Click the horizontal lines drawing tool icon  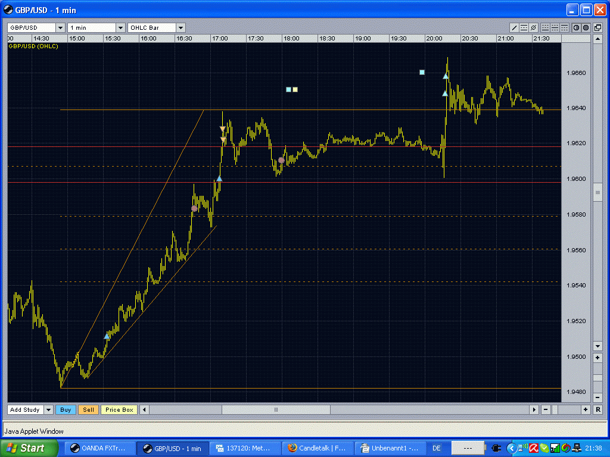[524, 28]
